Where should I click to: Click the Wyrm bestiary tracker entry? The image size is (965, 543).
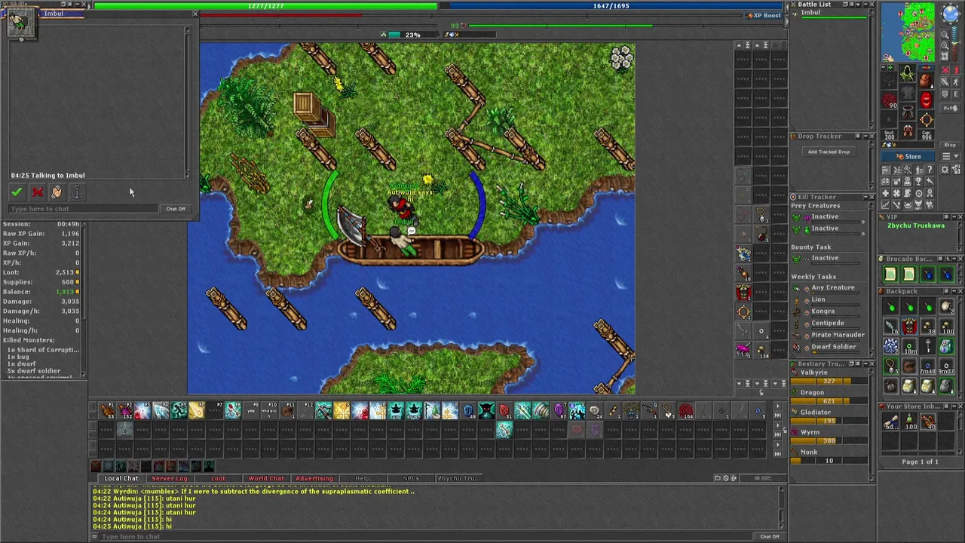(828, 436)
